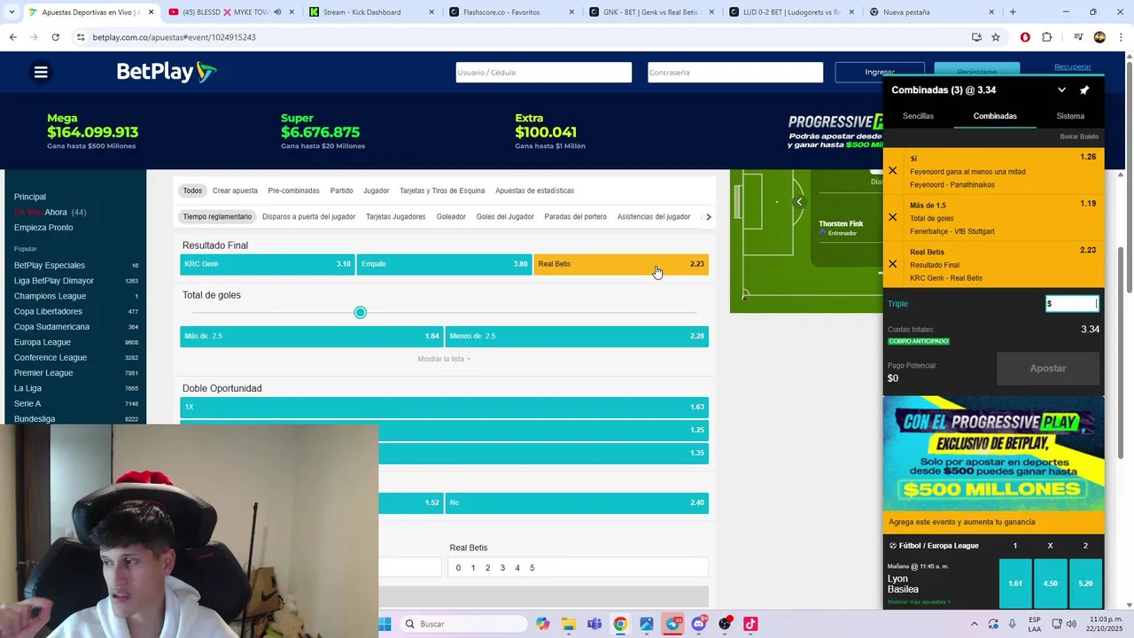Select Goleador sub-category

click(451, 216)
